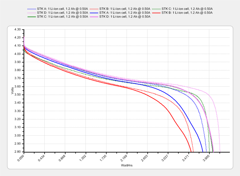Select the 2.80 label on the voltage axis
Image resolution: width=240 pixels, height=176 pixels.
click(x=17, y=152)
